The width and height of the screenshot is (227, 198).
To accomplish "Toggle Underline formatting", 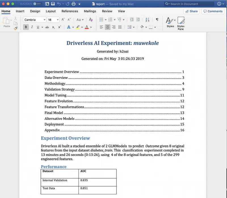I will [38, 27].
